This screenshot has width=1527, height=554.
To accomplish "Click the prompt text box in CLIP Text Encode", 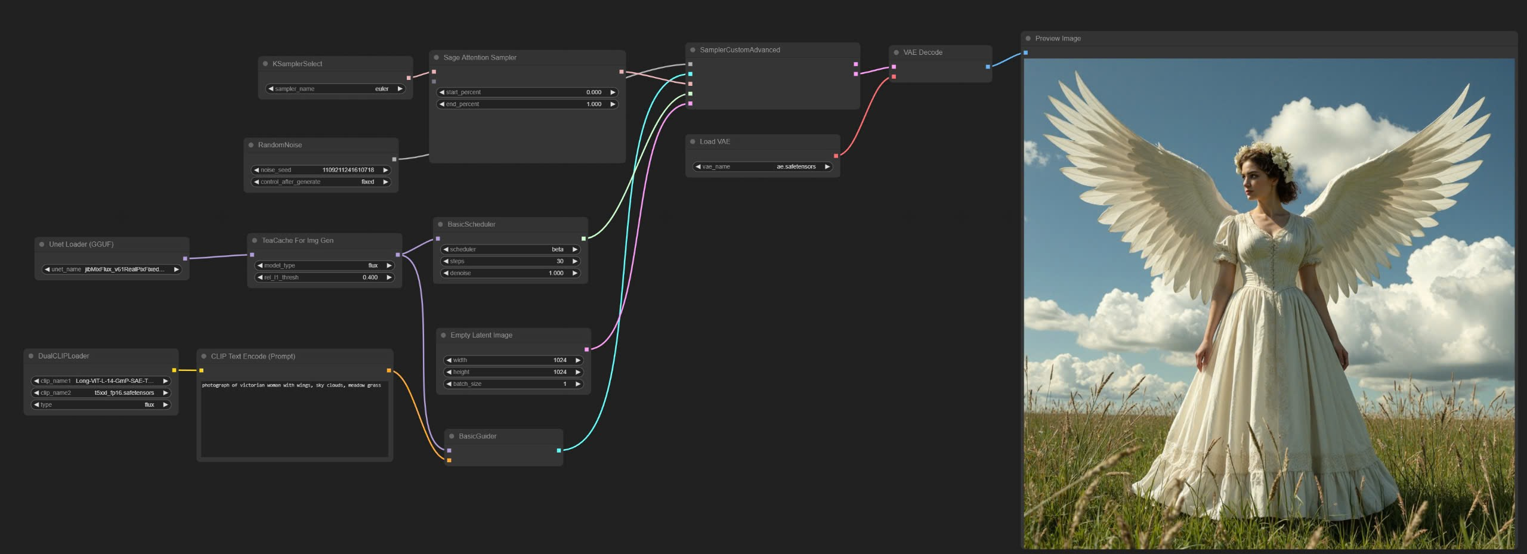I will (x=295, y=419).
